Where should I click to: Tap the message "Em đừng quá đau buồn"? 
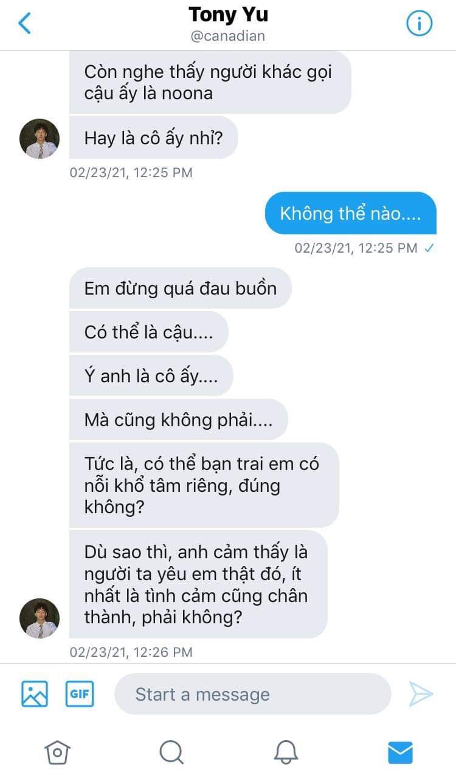181,288
